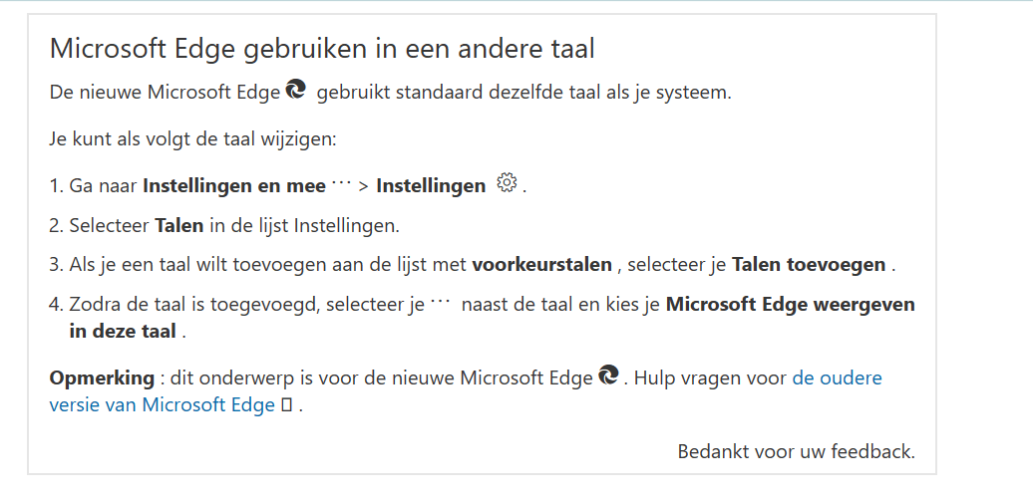Viewport: 1033px width, 501px height.
Task: Click the gear icon in step 1
Action: 507,182
